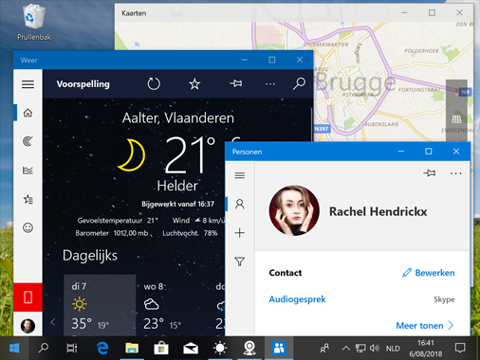Open the Action Center notifications icon
Viewport: 480px width, 360px height.
tap(460, 348)
